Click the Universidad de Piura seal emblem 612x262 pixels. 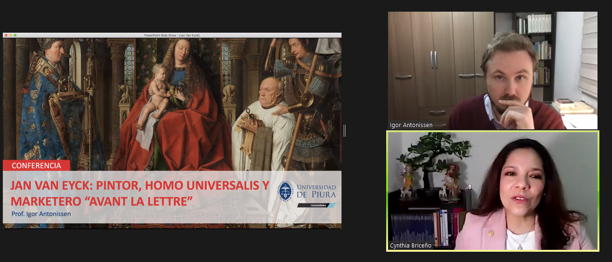pyautogui.click(x=286, y=191)
